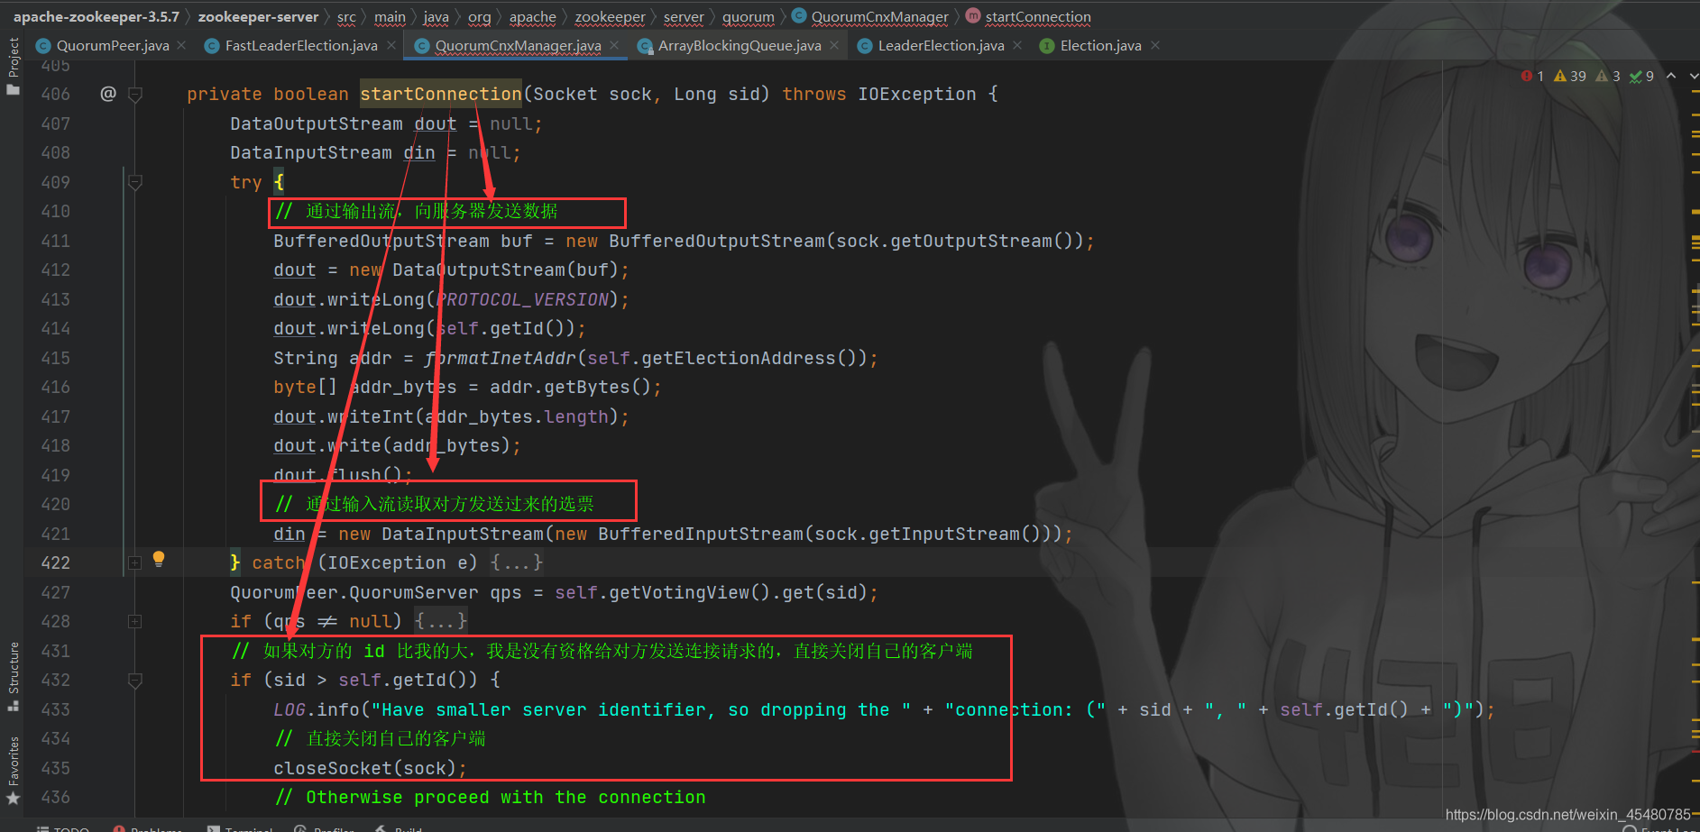Click the startConnection method icon in breadcrumb
The width and height of the screenshot is (1700, 832).
973,16
